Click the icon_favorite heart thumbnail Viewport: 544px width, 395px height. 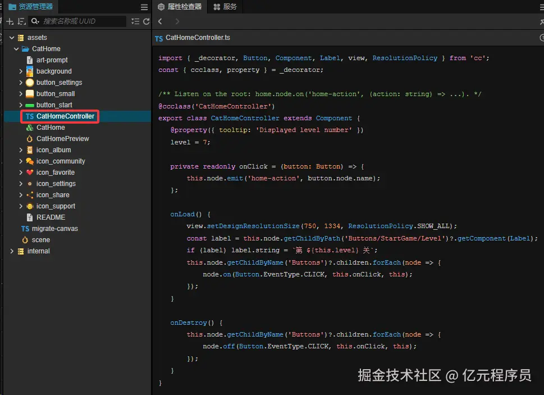pos(30,172)
